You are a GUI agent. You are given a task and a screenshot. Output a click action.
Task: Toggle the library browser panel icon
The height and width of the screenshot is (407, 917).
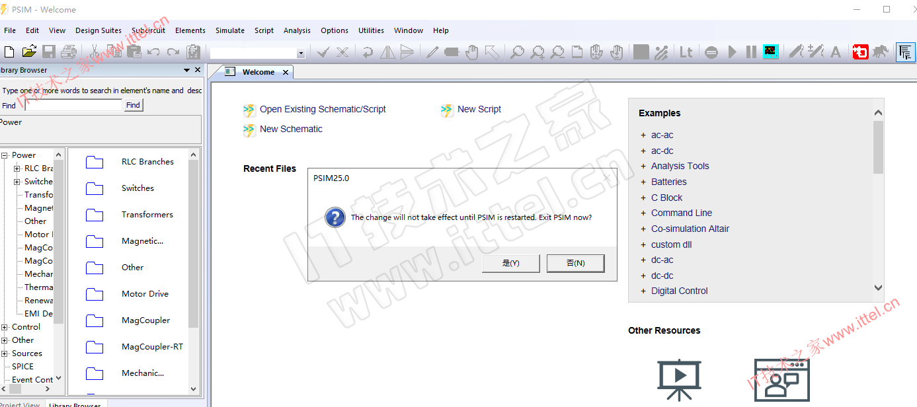[904, 52]
